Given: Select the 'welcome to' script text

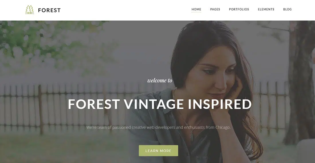Looking at the screenshot, I should 160,80.
